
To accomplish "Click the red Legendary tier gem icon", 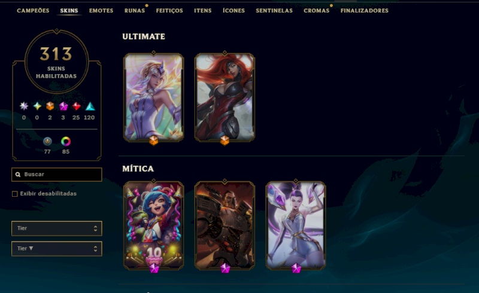I will pyautogui.click(x=77, y=106).
